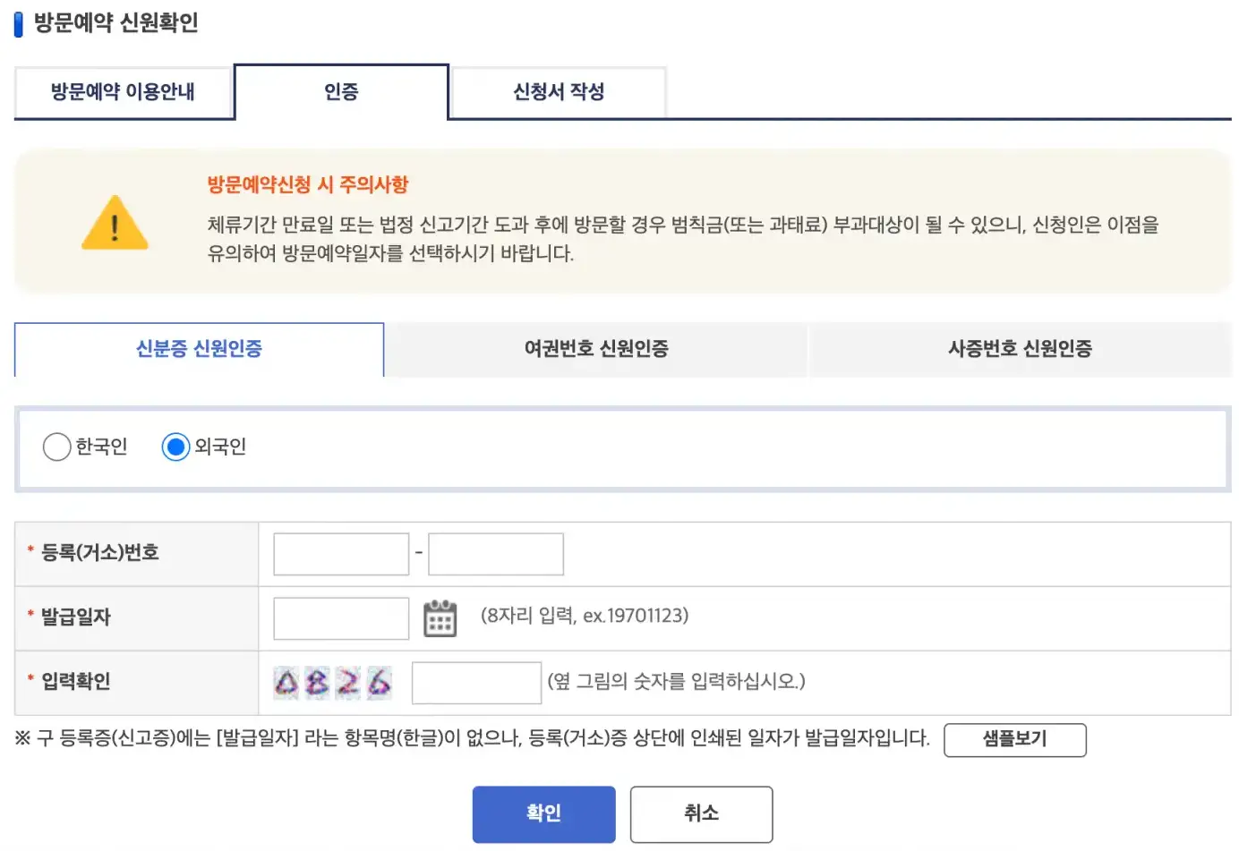Focus the 발급일자 date input field
The image size is (1239, 851).
pos(340,617)
